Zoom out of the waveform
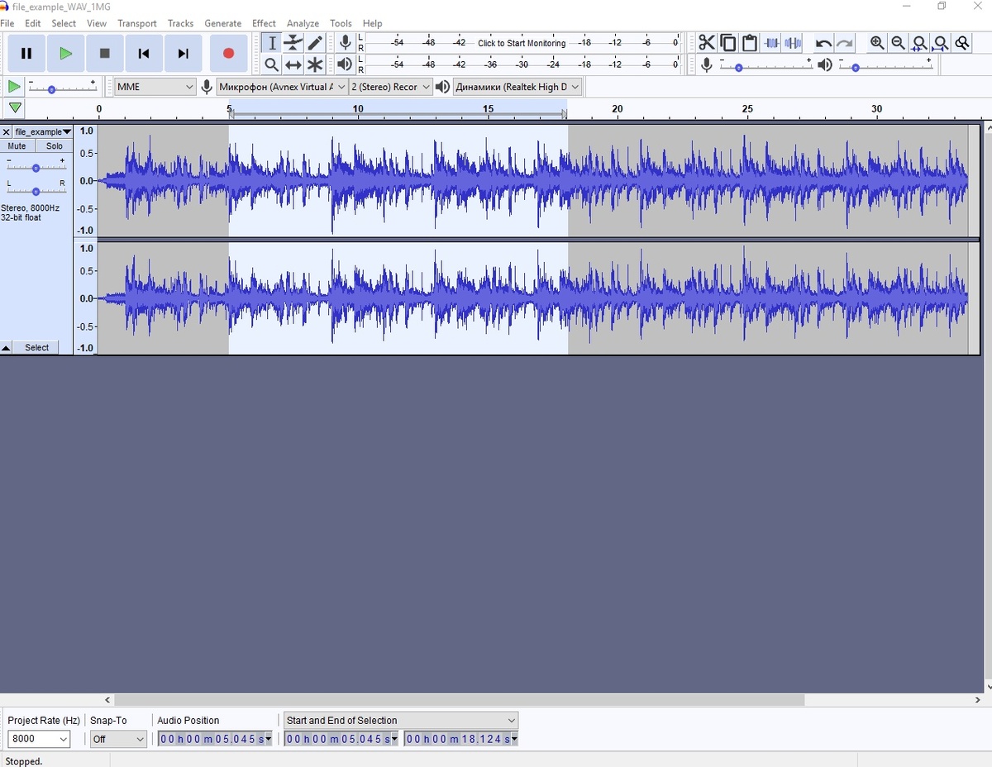992x767 pixels. point(899,43)
